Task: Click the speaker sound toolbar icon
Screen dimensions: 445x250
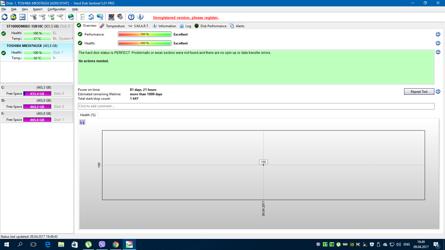Action: coord(120,17)
